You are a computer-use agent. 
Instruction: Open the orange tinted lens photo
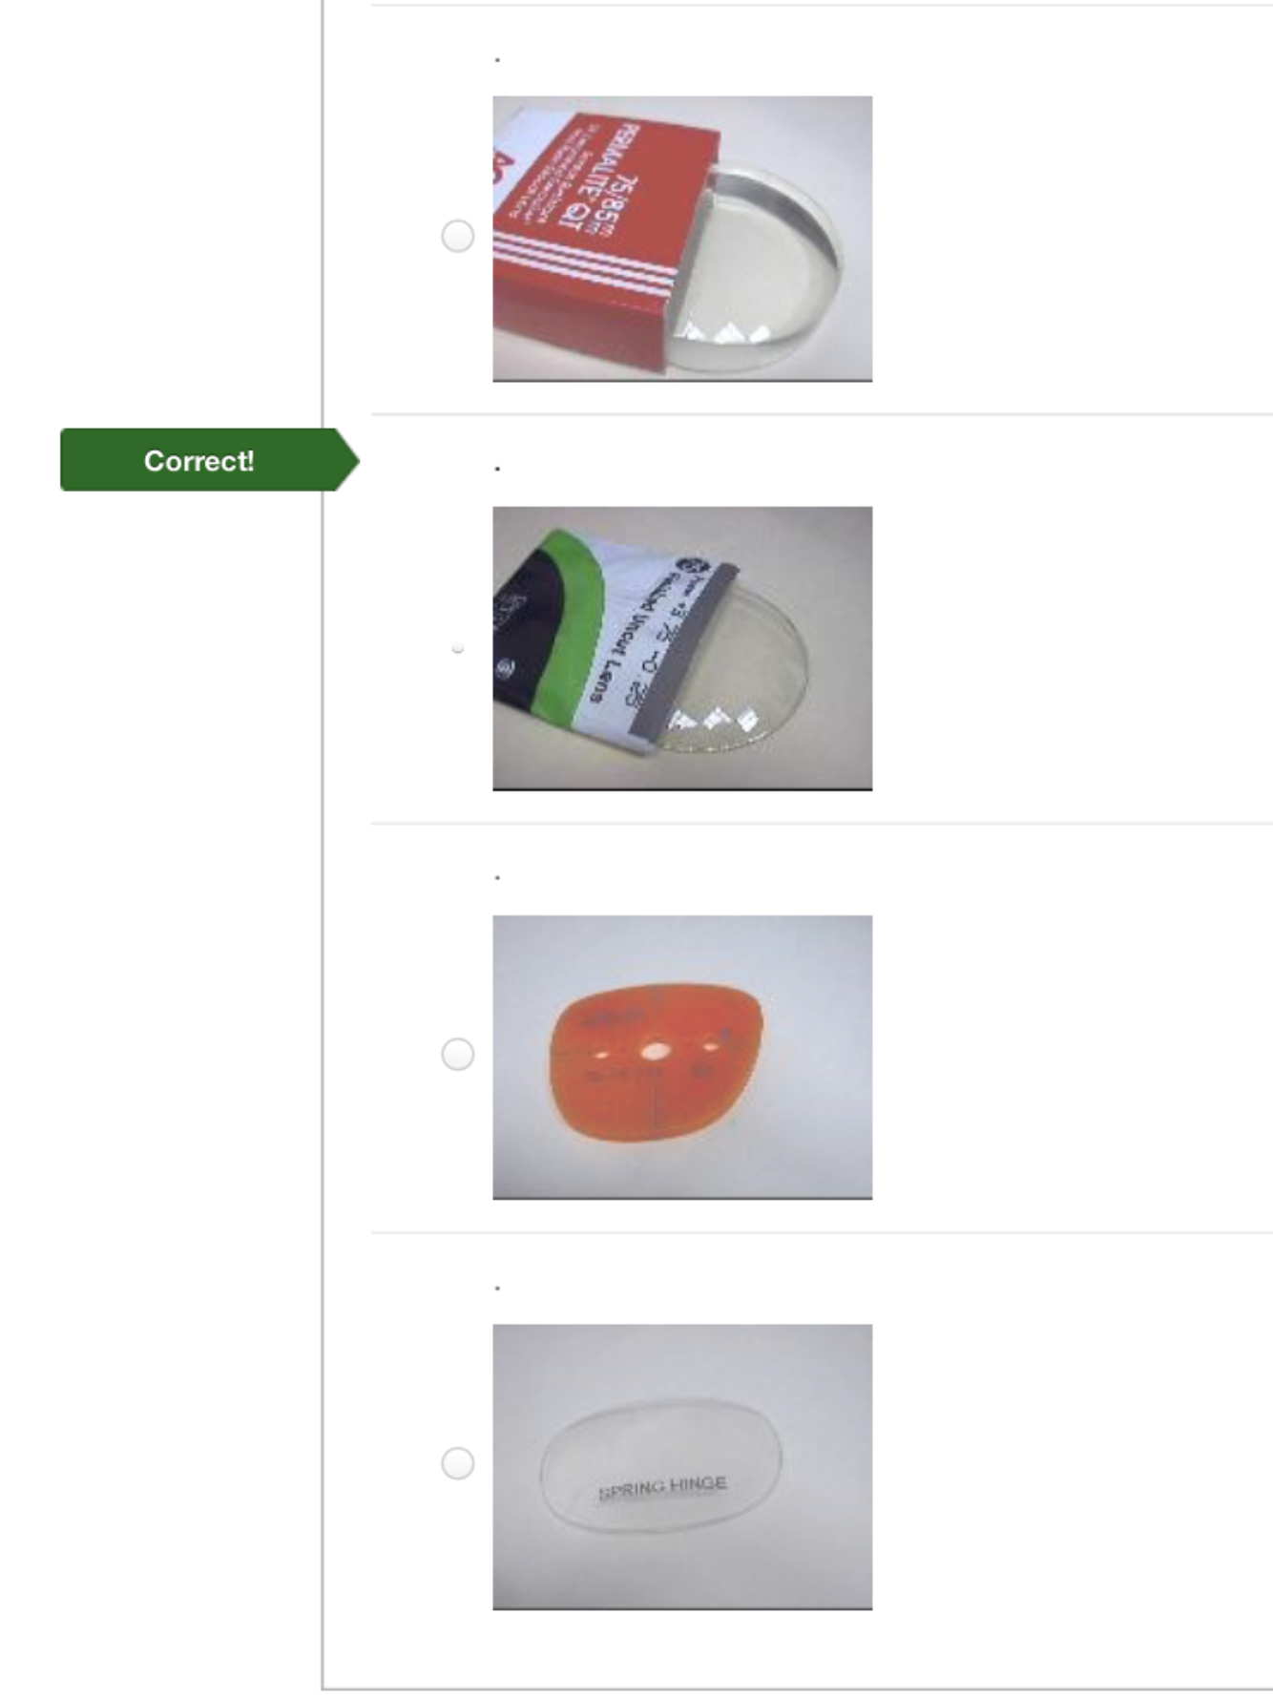point(682,1057)
